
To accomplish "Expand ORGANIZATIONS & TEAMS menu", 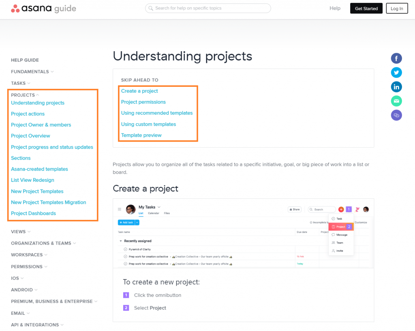I will 43,243.
